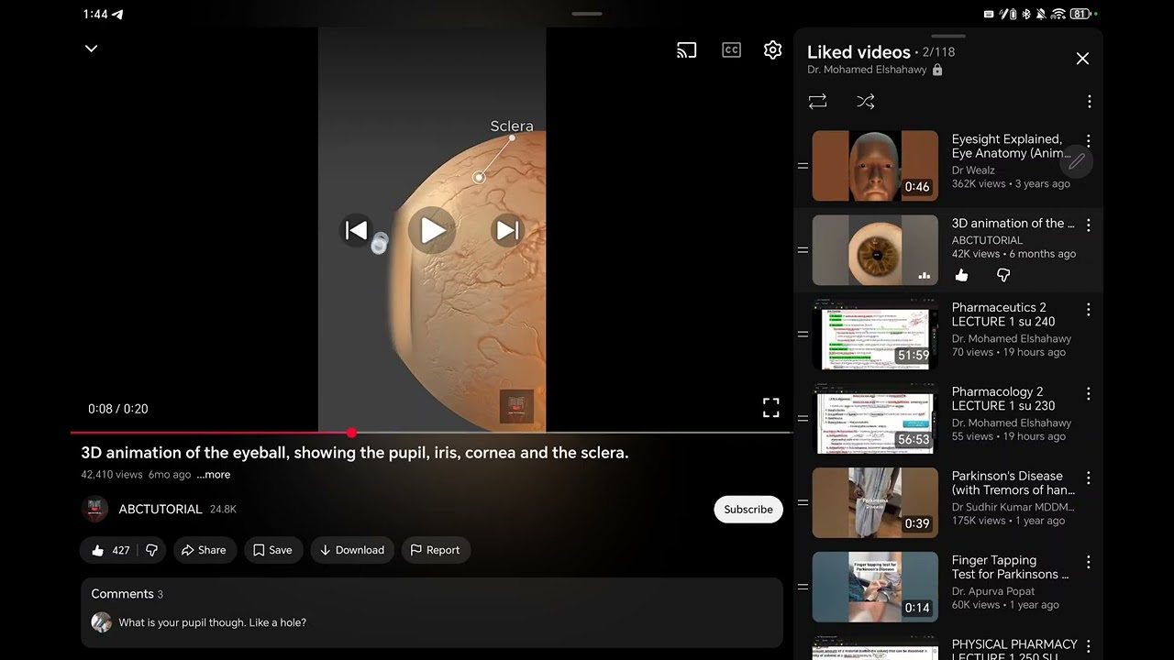
Task: Play the paused video
Action: 432,231
